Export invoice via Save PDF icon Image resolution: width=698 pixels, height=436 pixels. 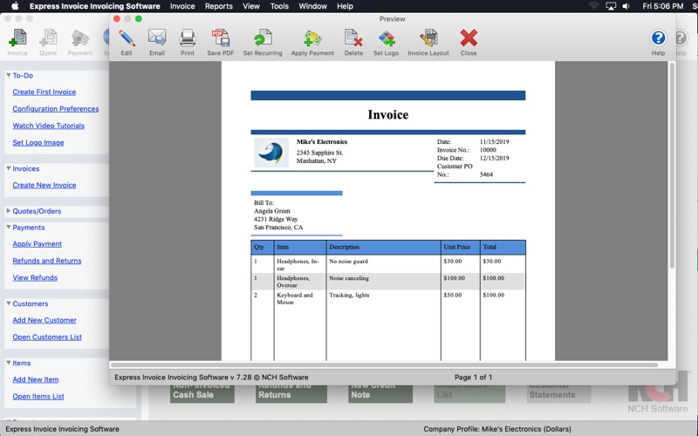221,43
